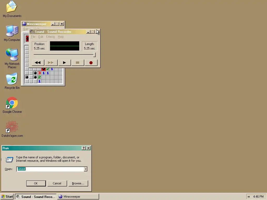This screenshot has height=200, width=267.
Task: Expand hidden system tray icons chevron
Action: pos(249,197)
